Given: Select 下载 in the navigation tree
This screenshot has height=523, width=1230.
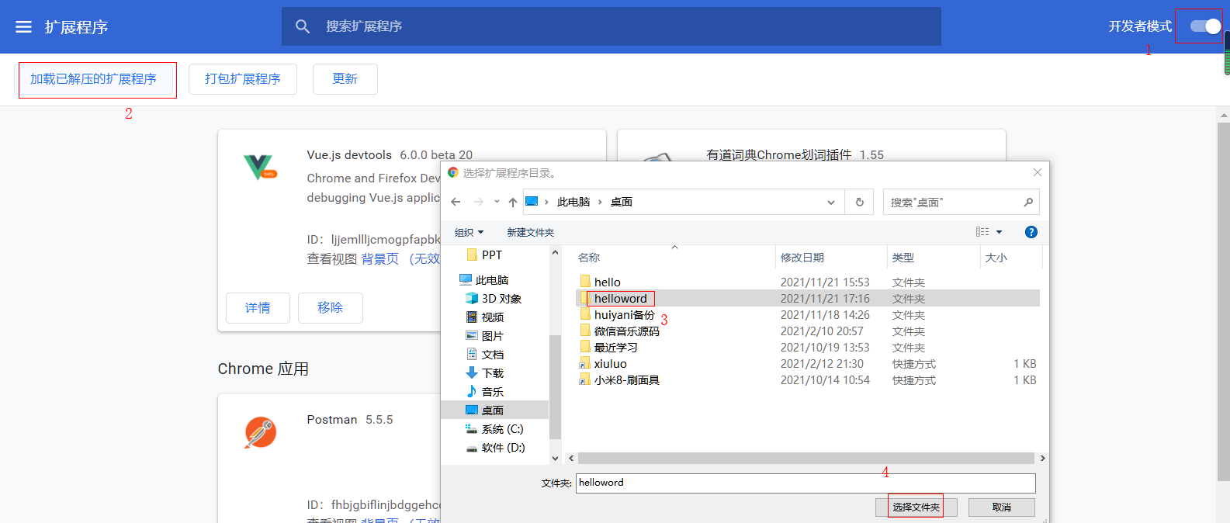Looking at the screenshot, I should pyautogui.click(x=492, y=373).
